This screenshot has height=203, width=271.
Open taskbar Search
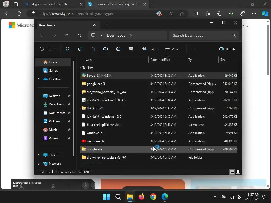pyautogui.click(x=118, y=197)
